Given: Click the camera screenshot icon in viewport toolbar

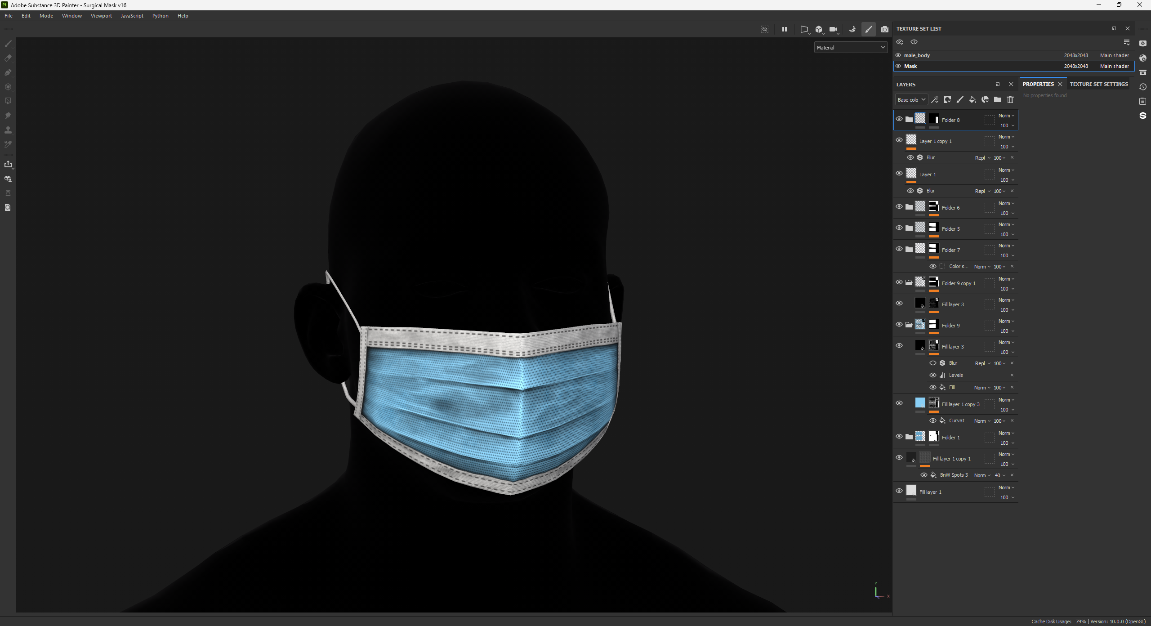Looking at the screenshot, I should click(x=885, y=30).
